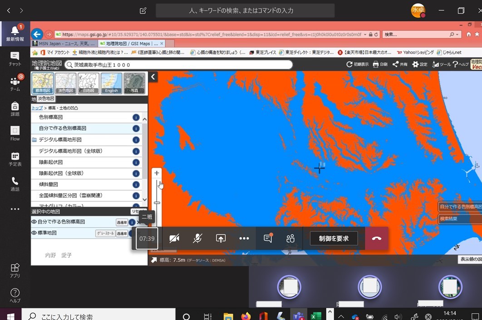482x320 pixels.
Task: Open Apps (アプリ) store in Teams
Action: click(x=15, y=271)
